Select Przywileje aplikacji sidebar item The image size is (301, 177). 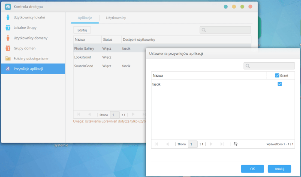click(x=33, y=69)
